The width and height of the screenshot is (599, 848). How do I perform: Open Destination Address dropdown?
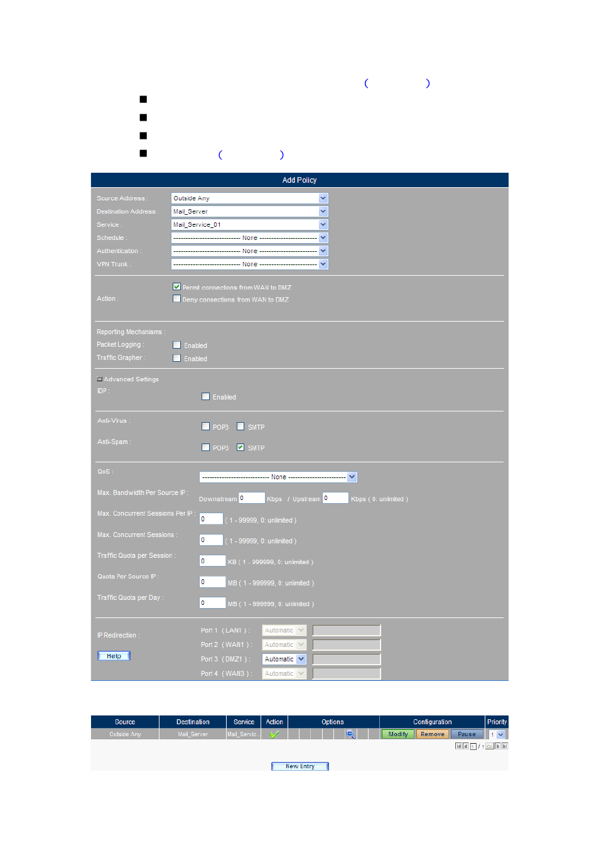[250, 212]
